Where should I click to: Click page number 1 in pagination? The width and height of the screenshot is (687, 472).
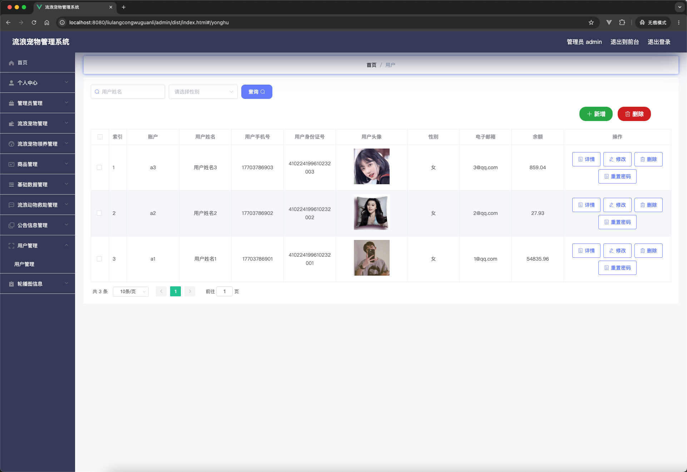(x=176, y=291)
